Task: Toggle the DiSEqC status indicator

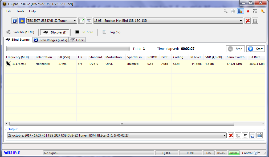Action: tap(221, 153)
